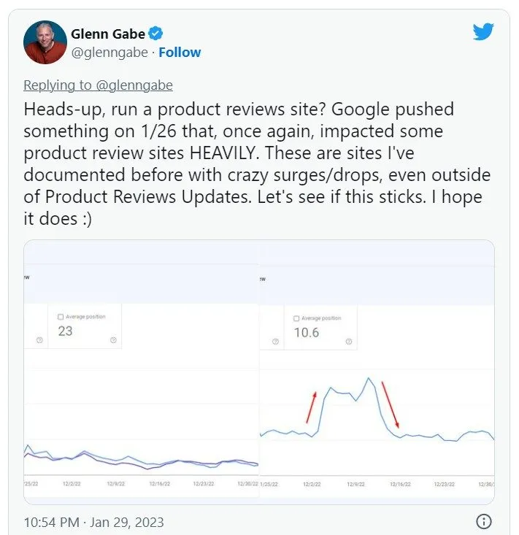Open the Replying to @glenngabe link
Screen dimensions: 519x535
[x=98, y=85]
